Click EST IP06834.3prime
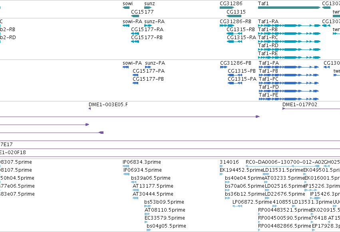This screenshot has width=340, height=232. click(142, 162)
